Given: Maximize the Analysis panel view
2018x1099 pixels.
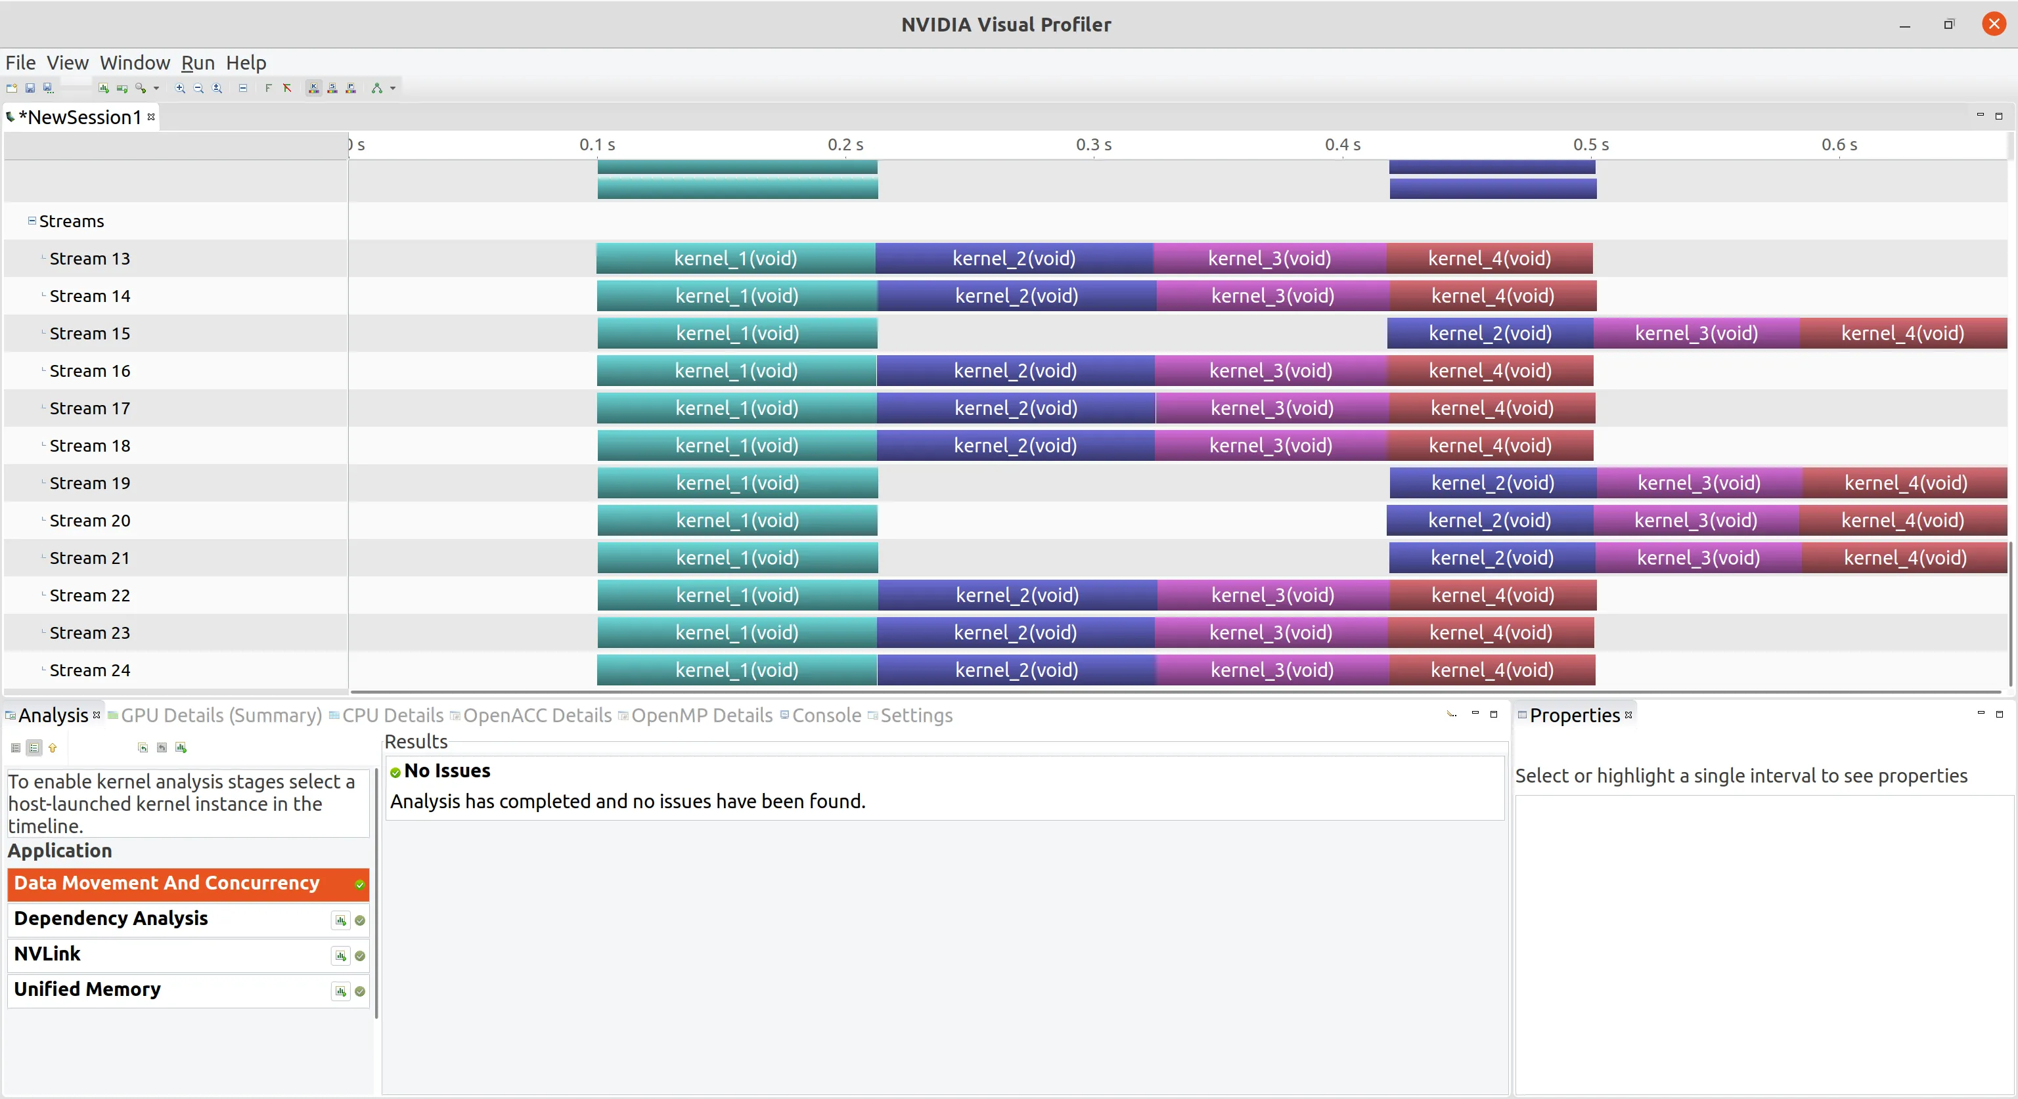Looking at the screenshot, I should 1494,715.
